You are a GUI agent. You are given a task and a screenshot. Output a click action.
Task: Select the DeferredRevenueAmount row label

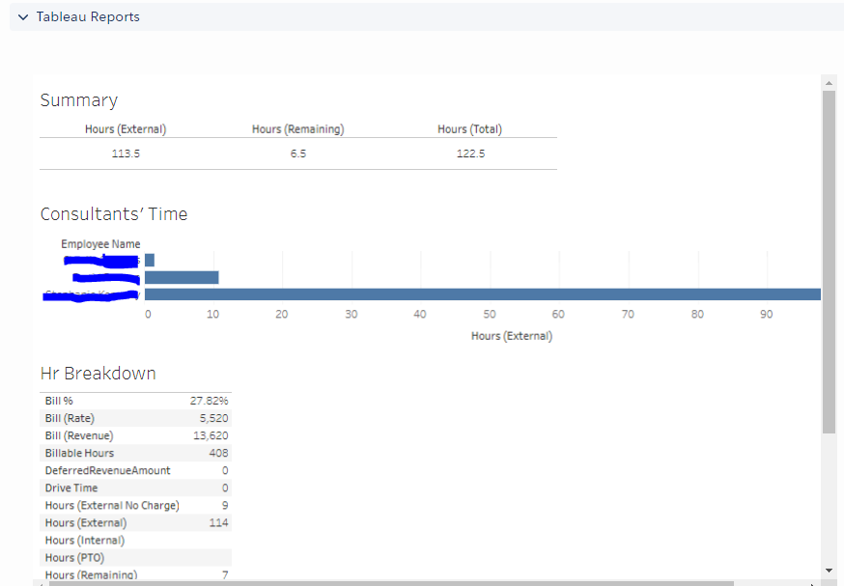107,471
